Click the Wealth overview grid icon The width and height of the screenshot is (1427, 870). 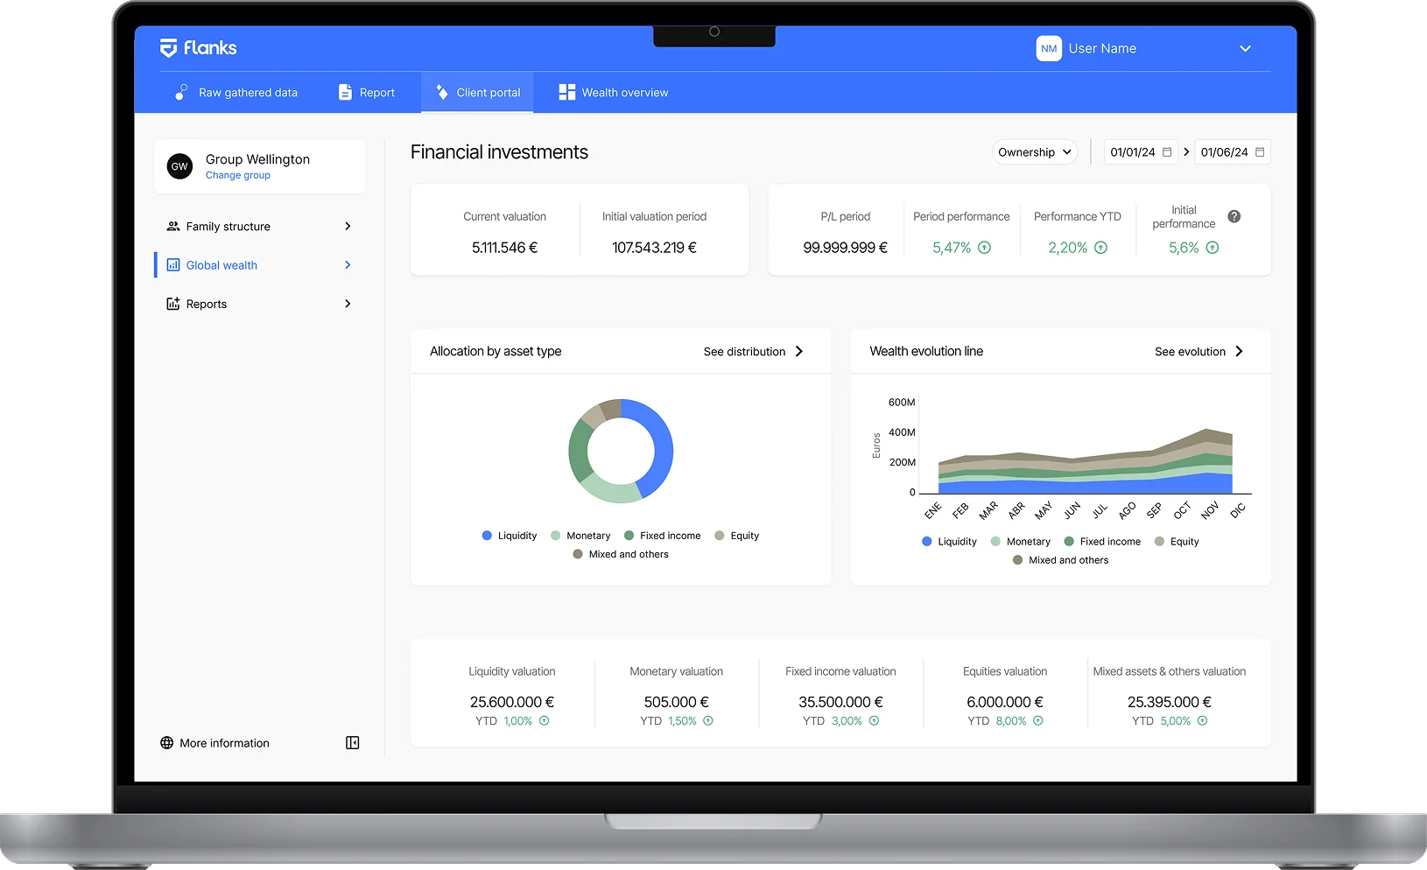(565, 92)
